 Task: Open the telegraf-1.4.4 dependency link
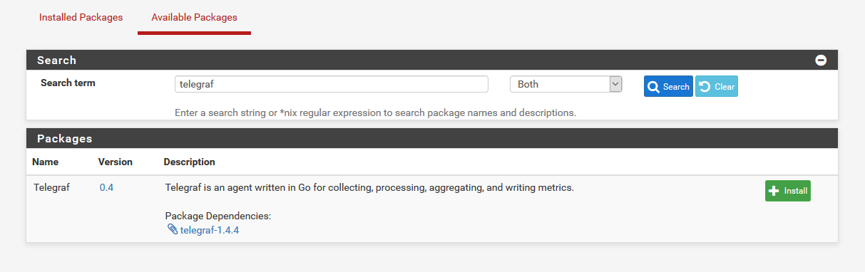click(x=209, y=230)
